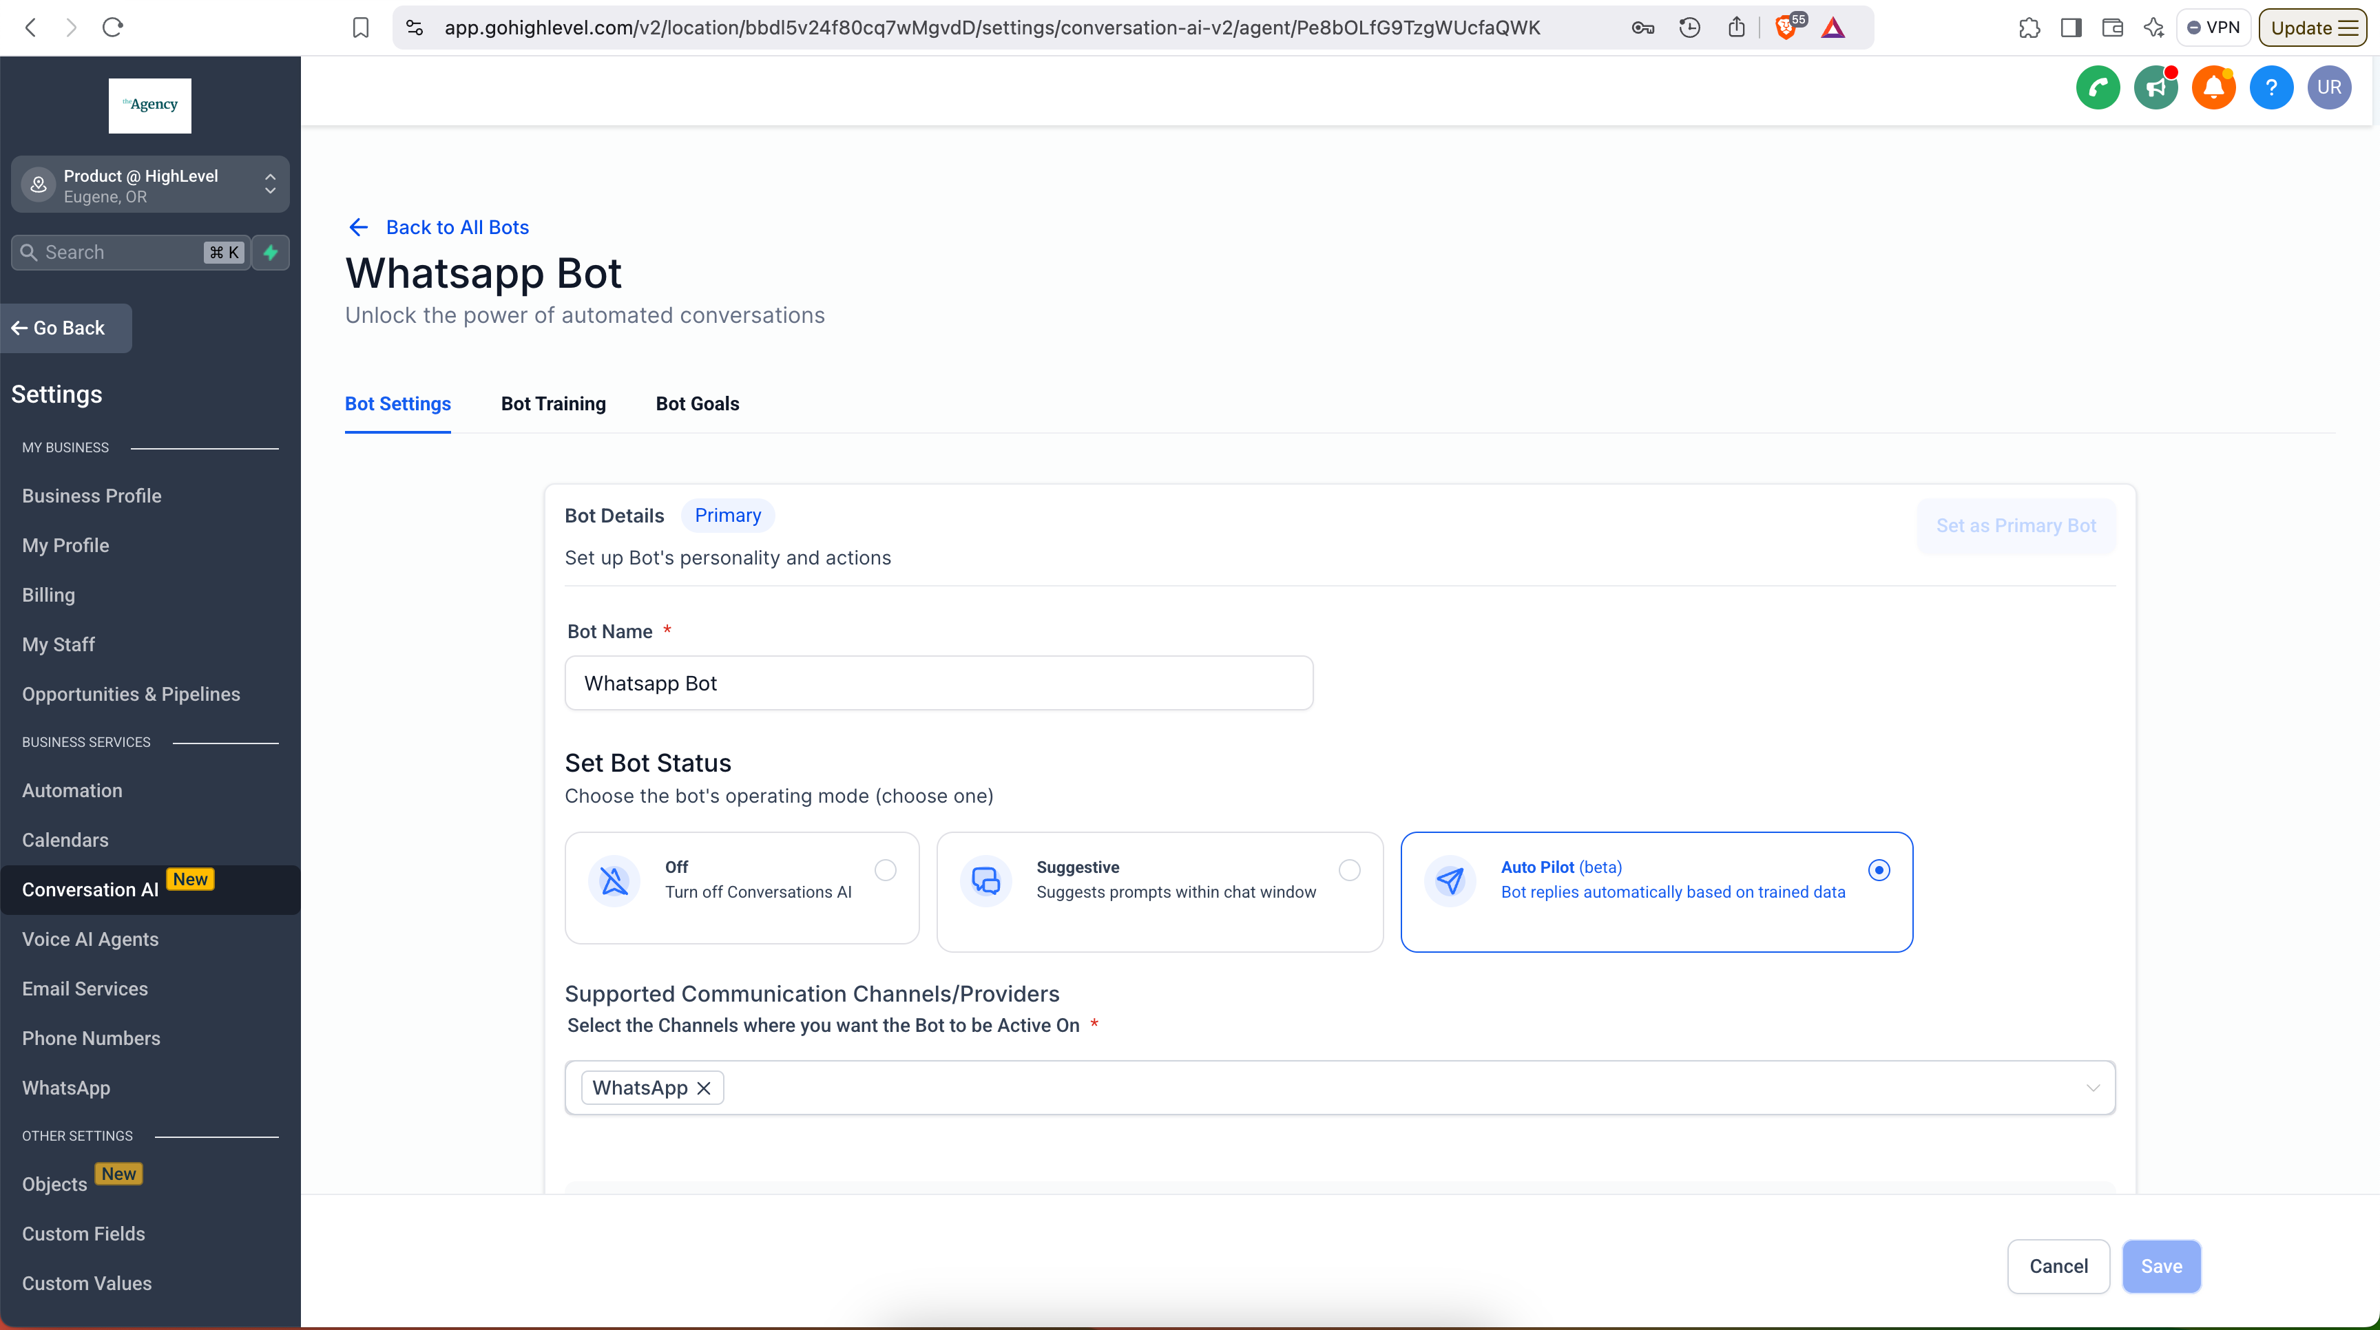This screenshot has height=1330, width=2380.
Task: Open Conversation AI settings
Action: pyautogui.click(x=149, y=889)
